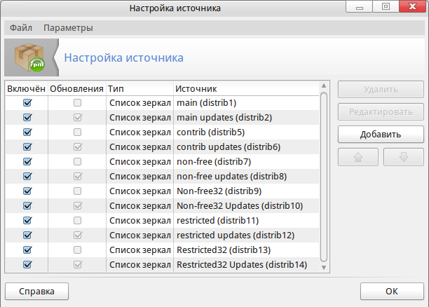Viewport: 429px width, 307px height.
Task: Click the OK button
Action: click(x=392, y=291)
